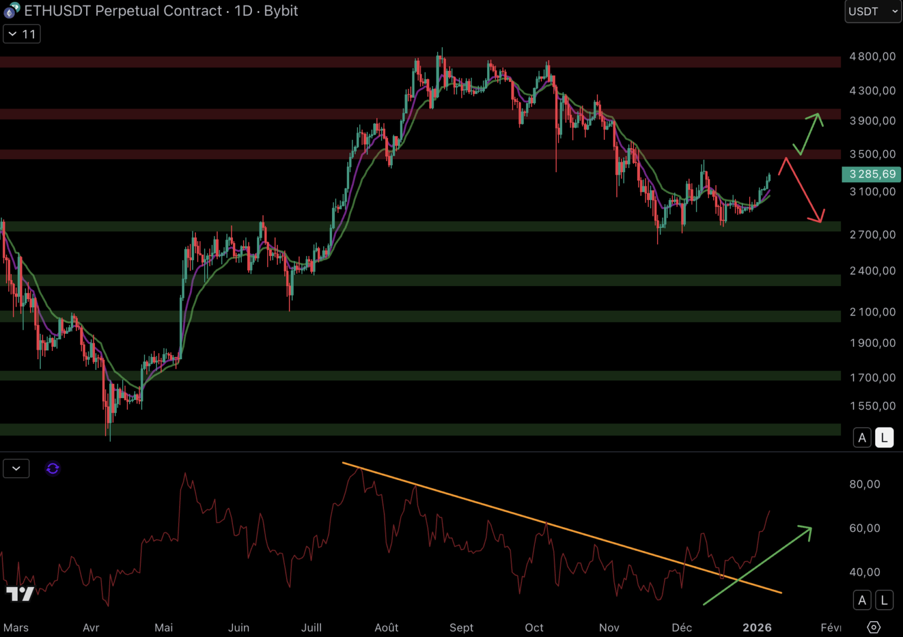The width and height of the screenshot is (903, 637).
Task: Click the 'Août' label on the time axis
Action: click(386, 628)
